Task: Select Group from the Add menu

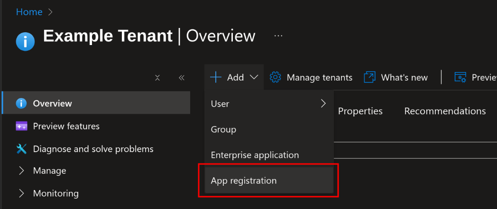Action: pos(223,129)
